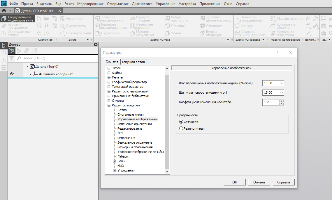
Task: Increase the scale coefficient with up stepper arrow
Action: [281, 101]
